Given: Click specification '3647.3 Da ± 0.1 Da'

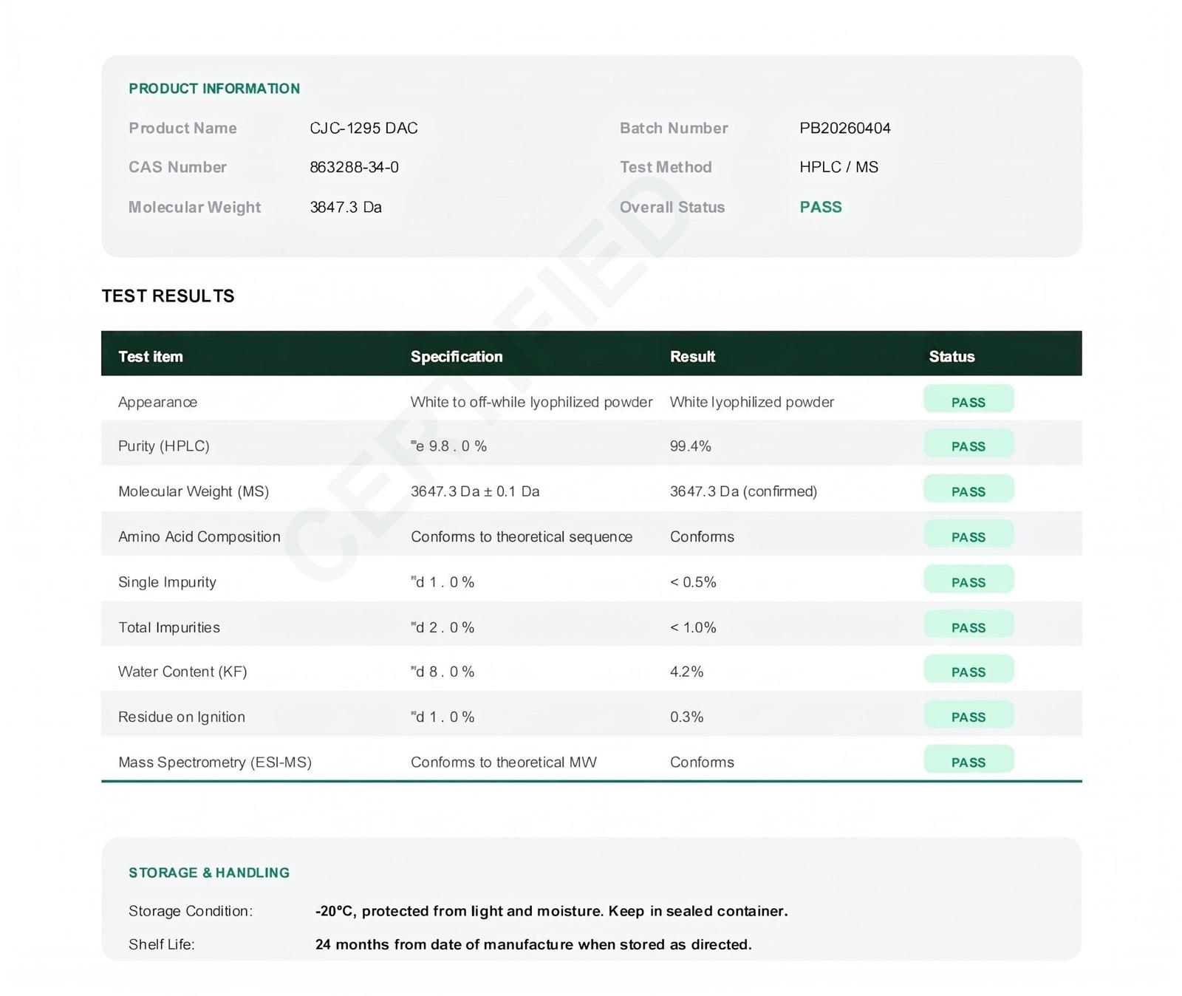Looking at the screenshot, I should click(x=475, y=491).
